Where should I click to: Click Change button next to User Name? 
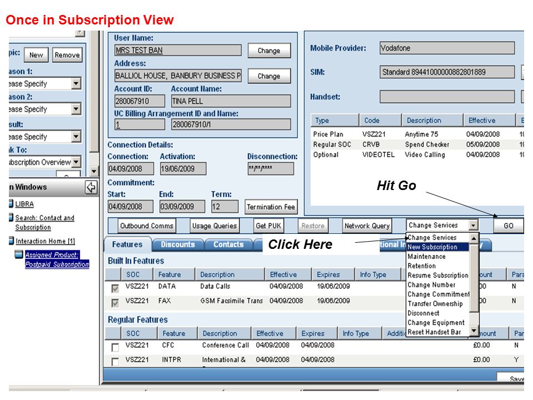[269, 51]
